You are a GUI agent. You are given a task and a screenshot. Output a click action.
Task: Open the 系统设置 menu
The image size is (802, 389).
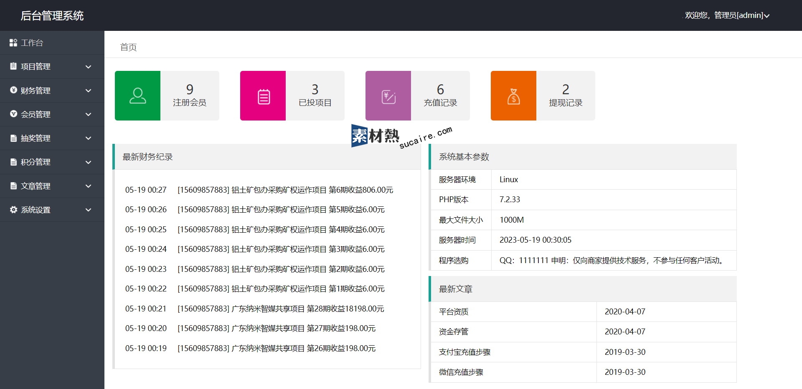[x=52, y=210]
